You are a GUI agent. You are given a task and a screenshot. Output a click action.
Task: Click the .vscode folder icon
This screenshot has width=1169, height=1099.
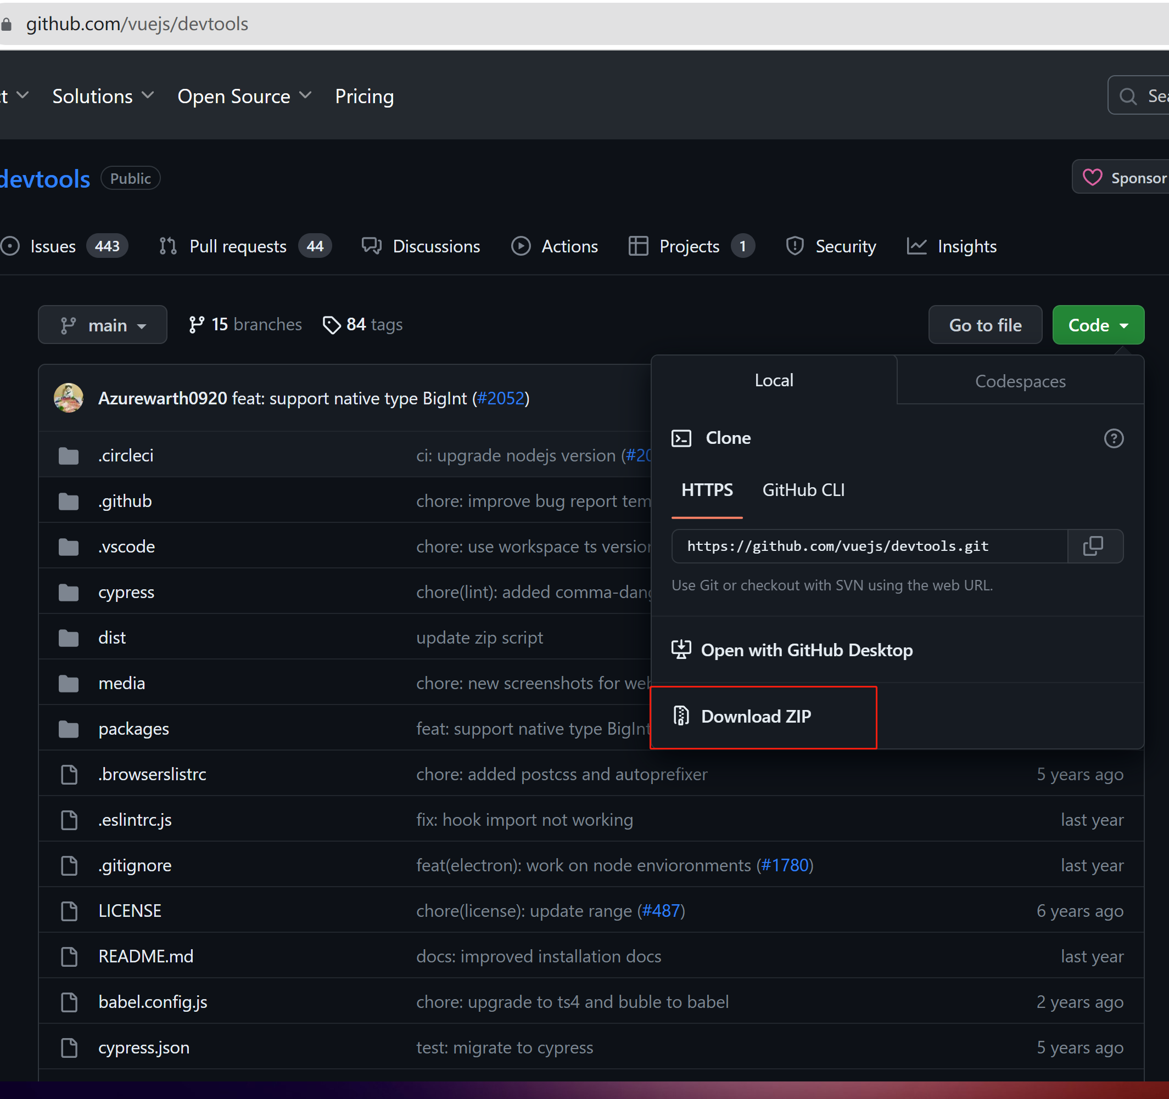coord(69,546)
